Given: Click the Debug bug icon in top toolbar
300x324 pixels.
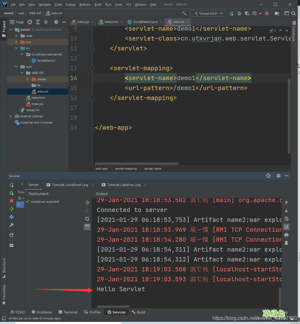Looking at the screenshot, I should tap(239, 13).
